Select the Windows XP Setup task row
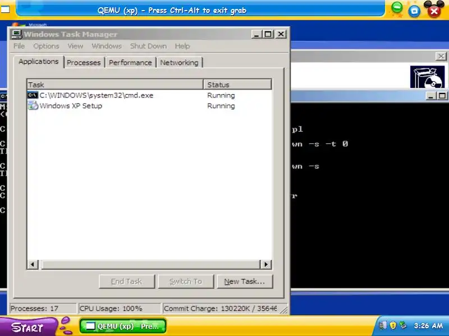The height and width of the screenshot is (336, 449). 149,106
